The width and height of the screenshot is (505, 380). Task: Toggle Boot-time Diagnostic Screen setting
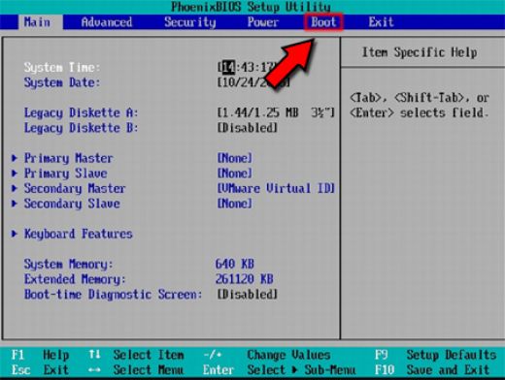pyautogui.click(x=248, y=295)
